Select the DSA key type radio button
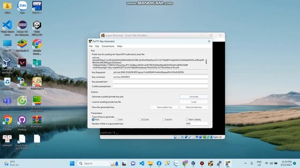This screenshot has width=300, height=168. (x=117, y=119)
